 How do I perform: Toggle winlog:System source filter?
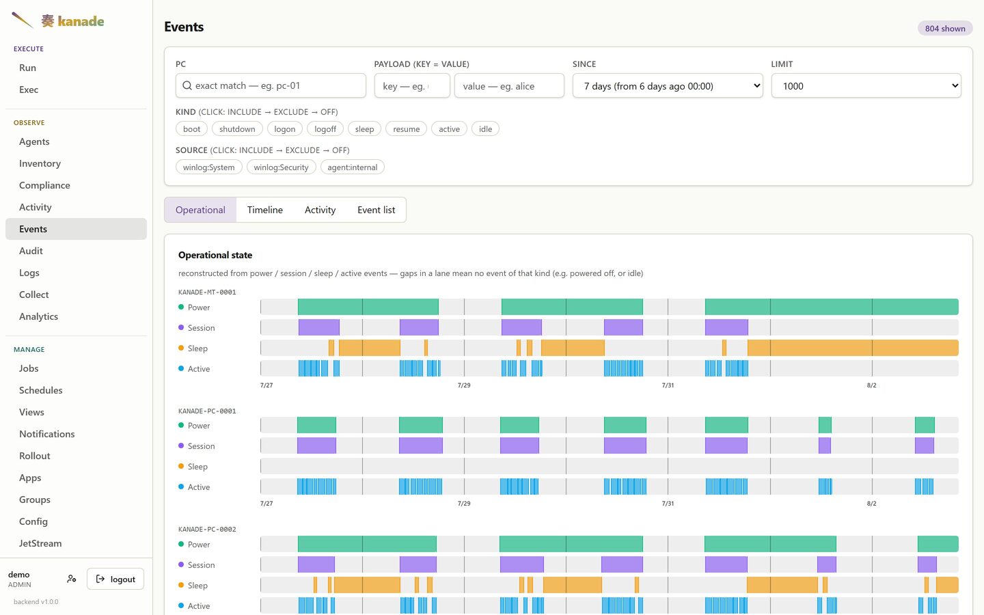point(209,167)
